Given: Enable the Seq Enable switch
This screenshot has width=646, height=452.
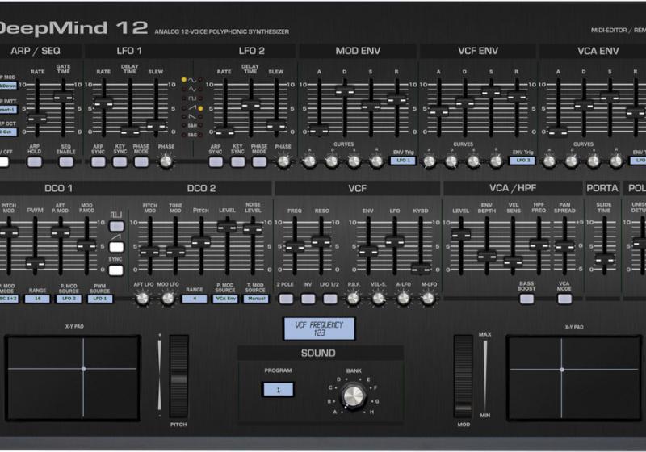Looking at the screenshot, I should tap(66, 161).
